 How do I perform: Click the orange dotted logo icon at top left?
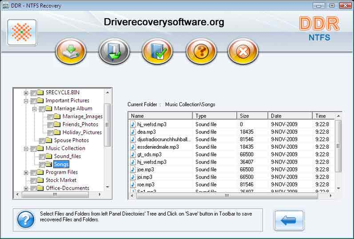point(22,32)
